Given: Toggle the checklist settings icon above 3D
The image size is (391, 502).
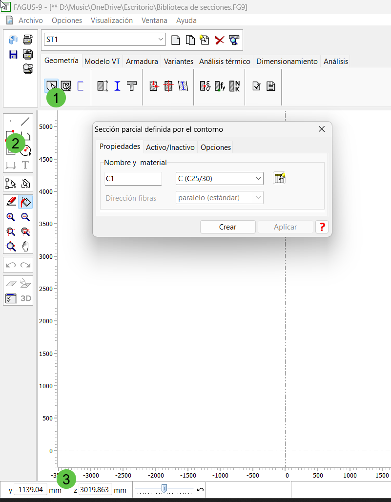Looking at the screenshot, I should (x=11, y=298).
